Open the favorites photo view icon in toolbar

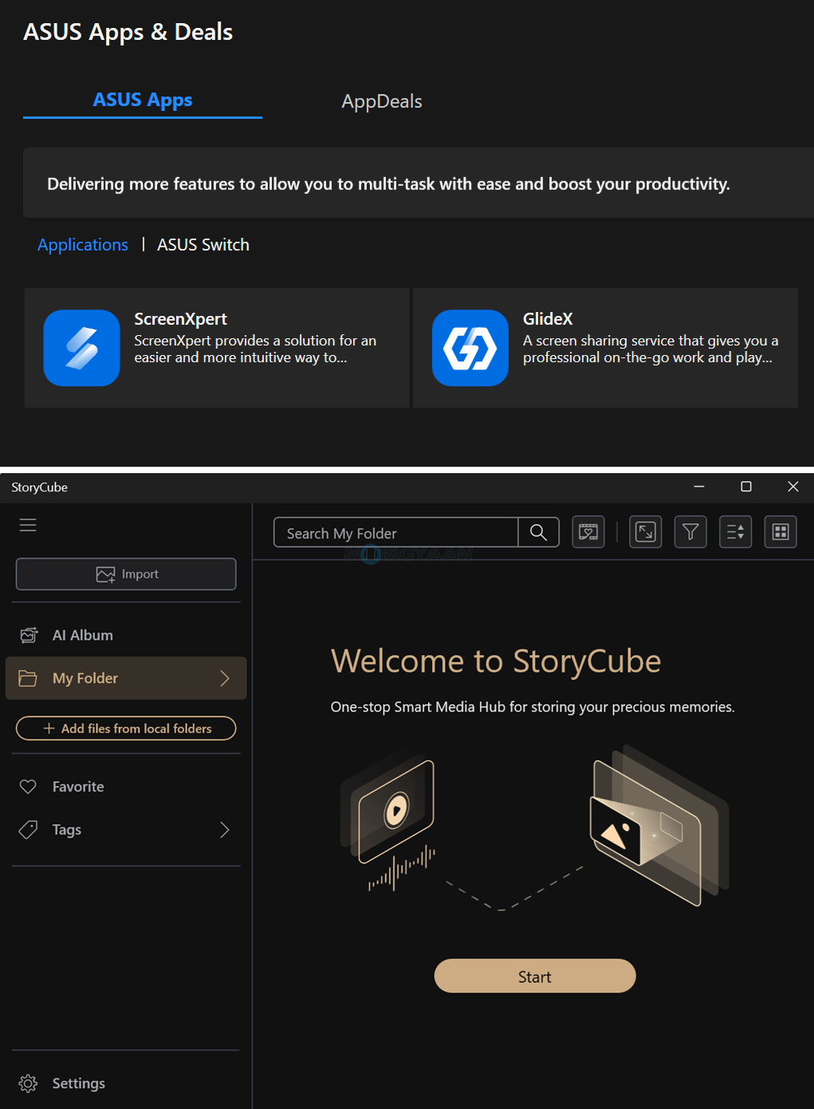click(x=588, y=532)
